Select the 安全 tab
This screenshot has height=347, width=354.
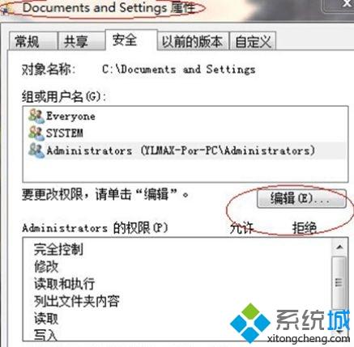click(x=131, y=40)
